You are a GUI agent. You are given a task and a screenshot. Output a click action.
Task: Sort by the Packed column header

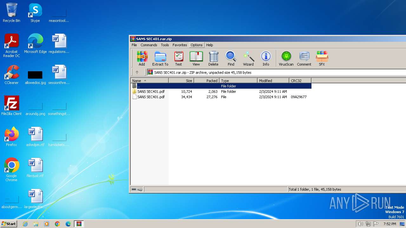206,81
